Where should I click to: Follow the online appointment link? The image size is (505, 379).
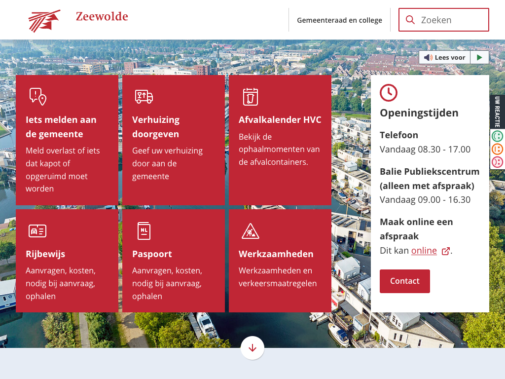pyautogui.click(x=424, y=251)
